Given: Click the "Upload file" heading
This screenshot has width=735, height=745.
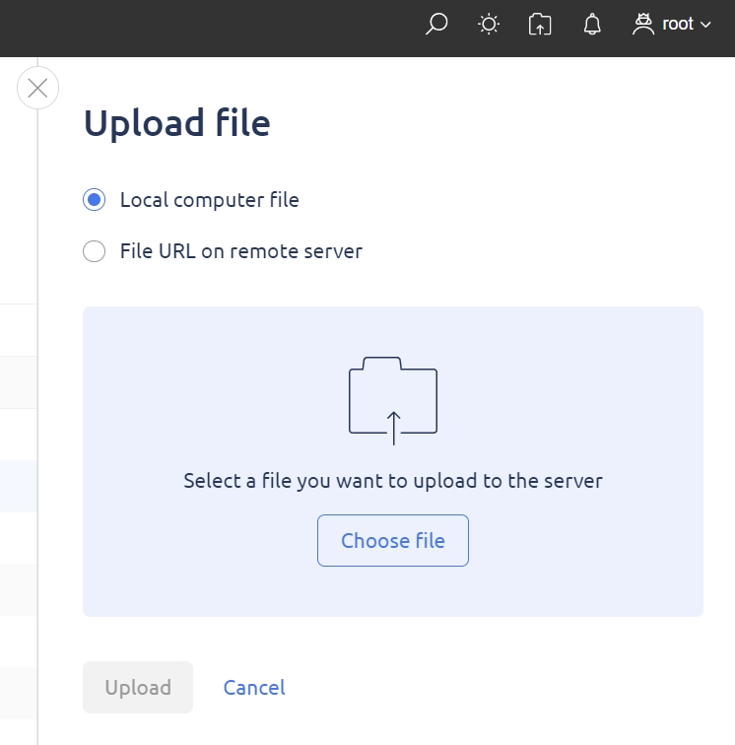Looking at the screenshot, I should [x=176, y=122].
